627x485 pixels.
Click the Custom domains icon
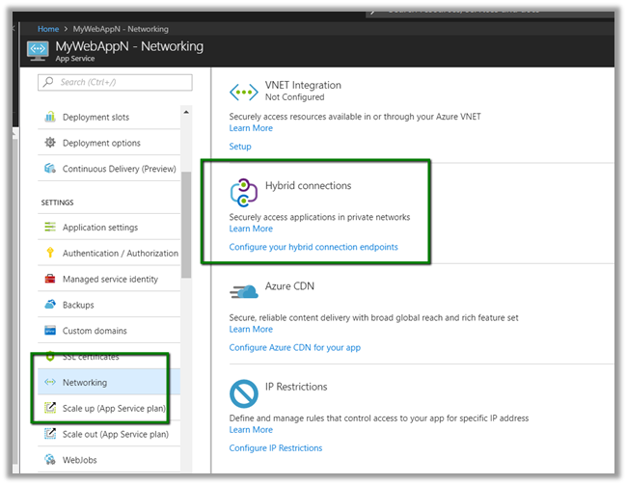click(x=50, y=331)
